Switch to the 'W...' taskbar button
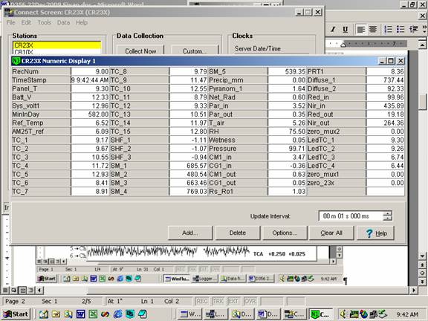 [x=190, y=314]
